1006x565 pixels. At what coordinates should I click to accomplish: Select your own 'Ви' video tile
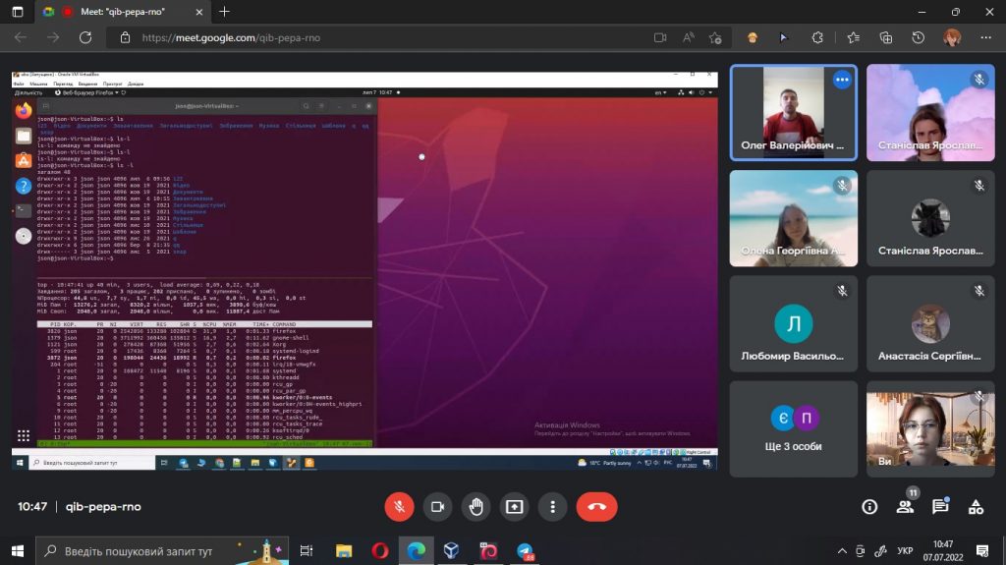[930, 428]
